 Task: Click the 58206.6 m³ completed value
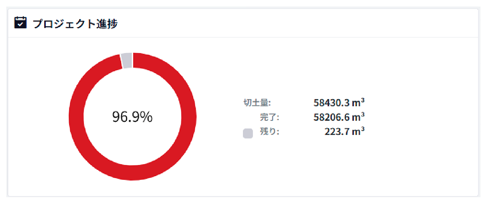339,117
